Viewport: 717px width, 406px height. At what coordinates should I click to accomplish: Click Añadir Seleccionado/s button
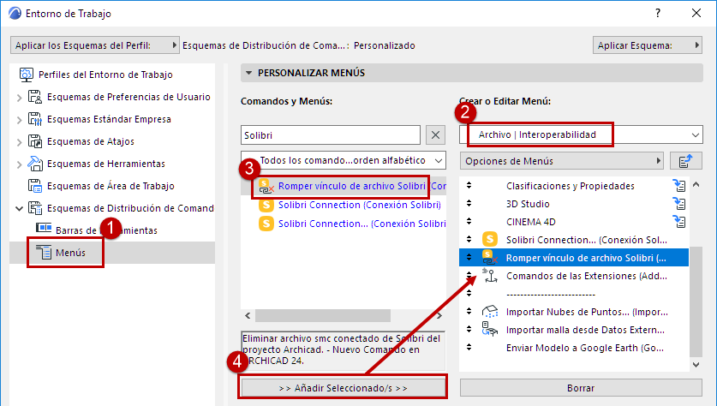[x=344, y=388]
